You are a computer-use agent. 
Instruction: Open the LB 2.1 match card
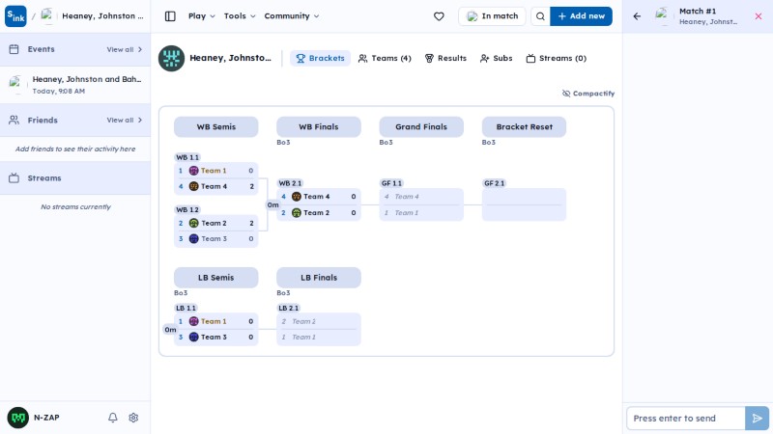(x=319, y=329)
